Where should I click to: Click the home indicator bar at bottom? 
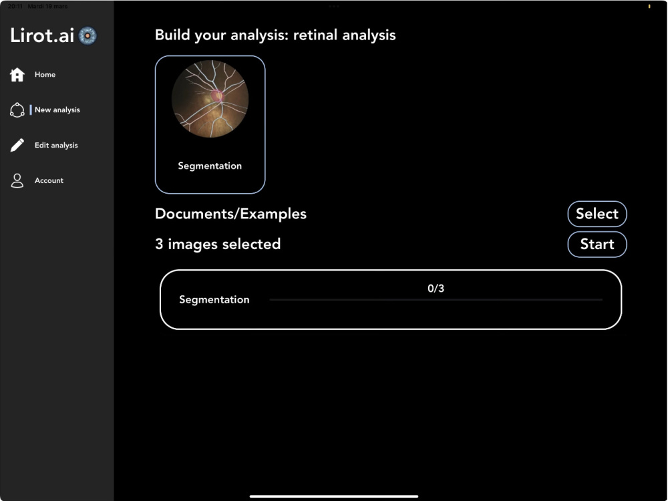pyautogui.click(x=334, y=496)
